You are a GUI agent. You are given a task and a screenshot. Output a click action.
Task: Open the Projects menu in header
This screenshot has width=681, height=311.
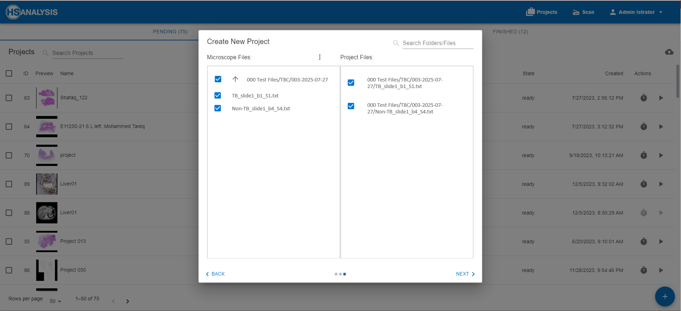click(x=542, y=12)
